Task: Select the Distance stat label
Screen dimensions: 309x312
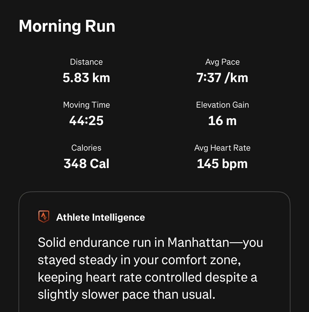Action: click(86, 62)
